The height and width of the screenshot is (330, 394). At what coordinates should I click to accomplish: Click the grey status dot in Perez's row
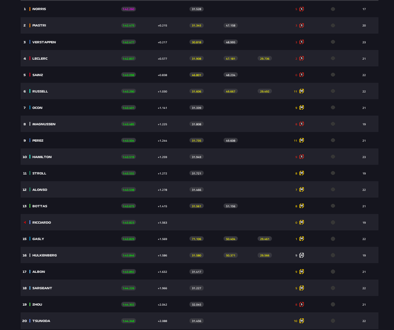[x=333, y=140]
